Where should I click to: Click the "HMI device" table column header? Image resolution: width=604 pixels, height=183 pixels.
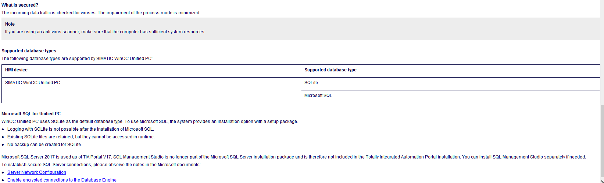(x=16, y=70)
